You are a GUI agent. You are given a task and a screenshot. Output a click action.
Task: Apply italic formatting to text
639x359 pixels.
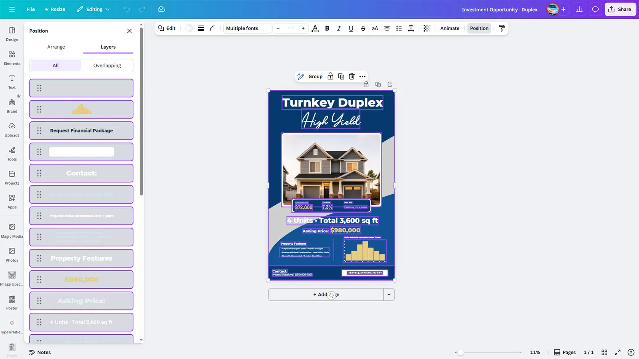click(339, 28)
